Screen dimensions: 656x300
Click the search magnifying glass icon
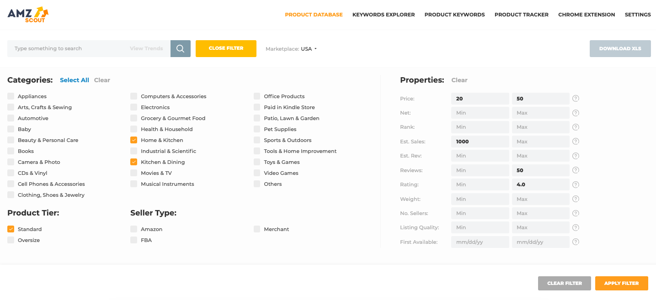coord(180,48)
